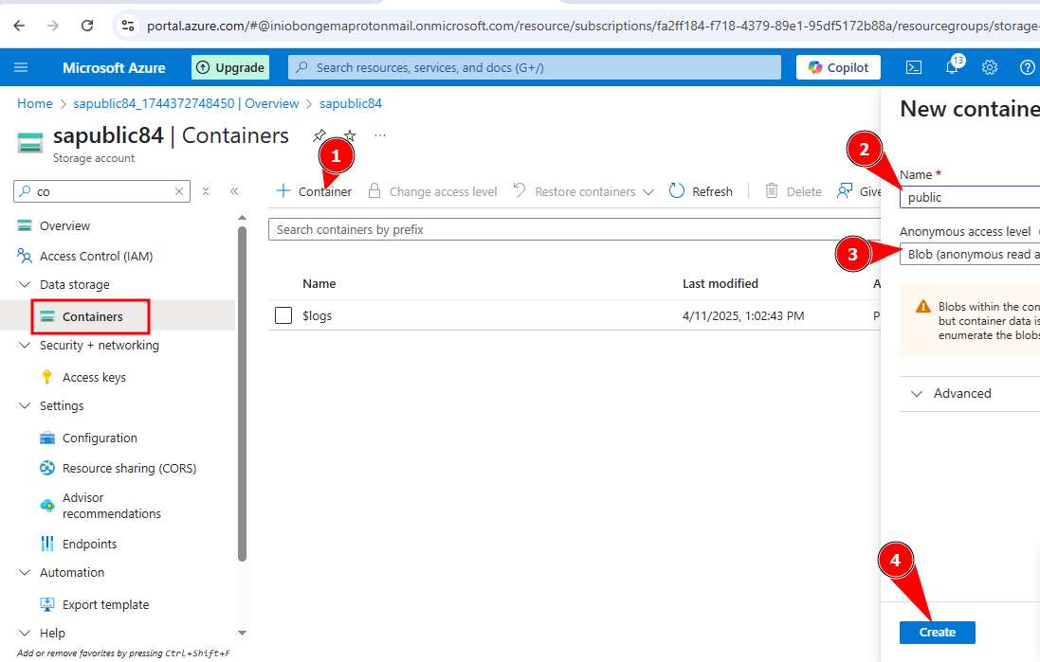Click the sidebar menu search field
Screen dimensions: 1040x662
click(x=101, y=191)
